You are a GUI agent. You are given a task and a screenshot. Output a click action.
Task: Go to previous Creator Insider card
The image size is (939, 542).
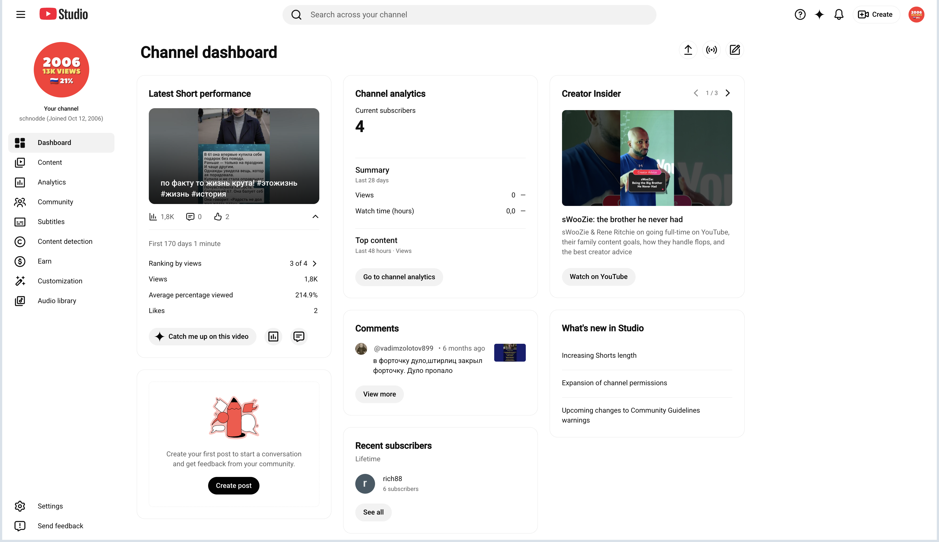click(696, 93)
